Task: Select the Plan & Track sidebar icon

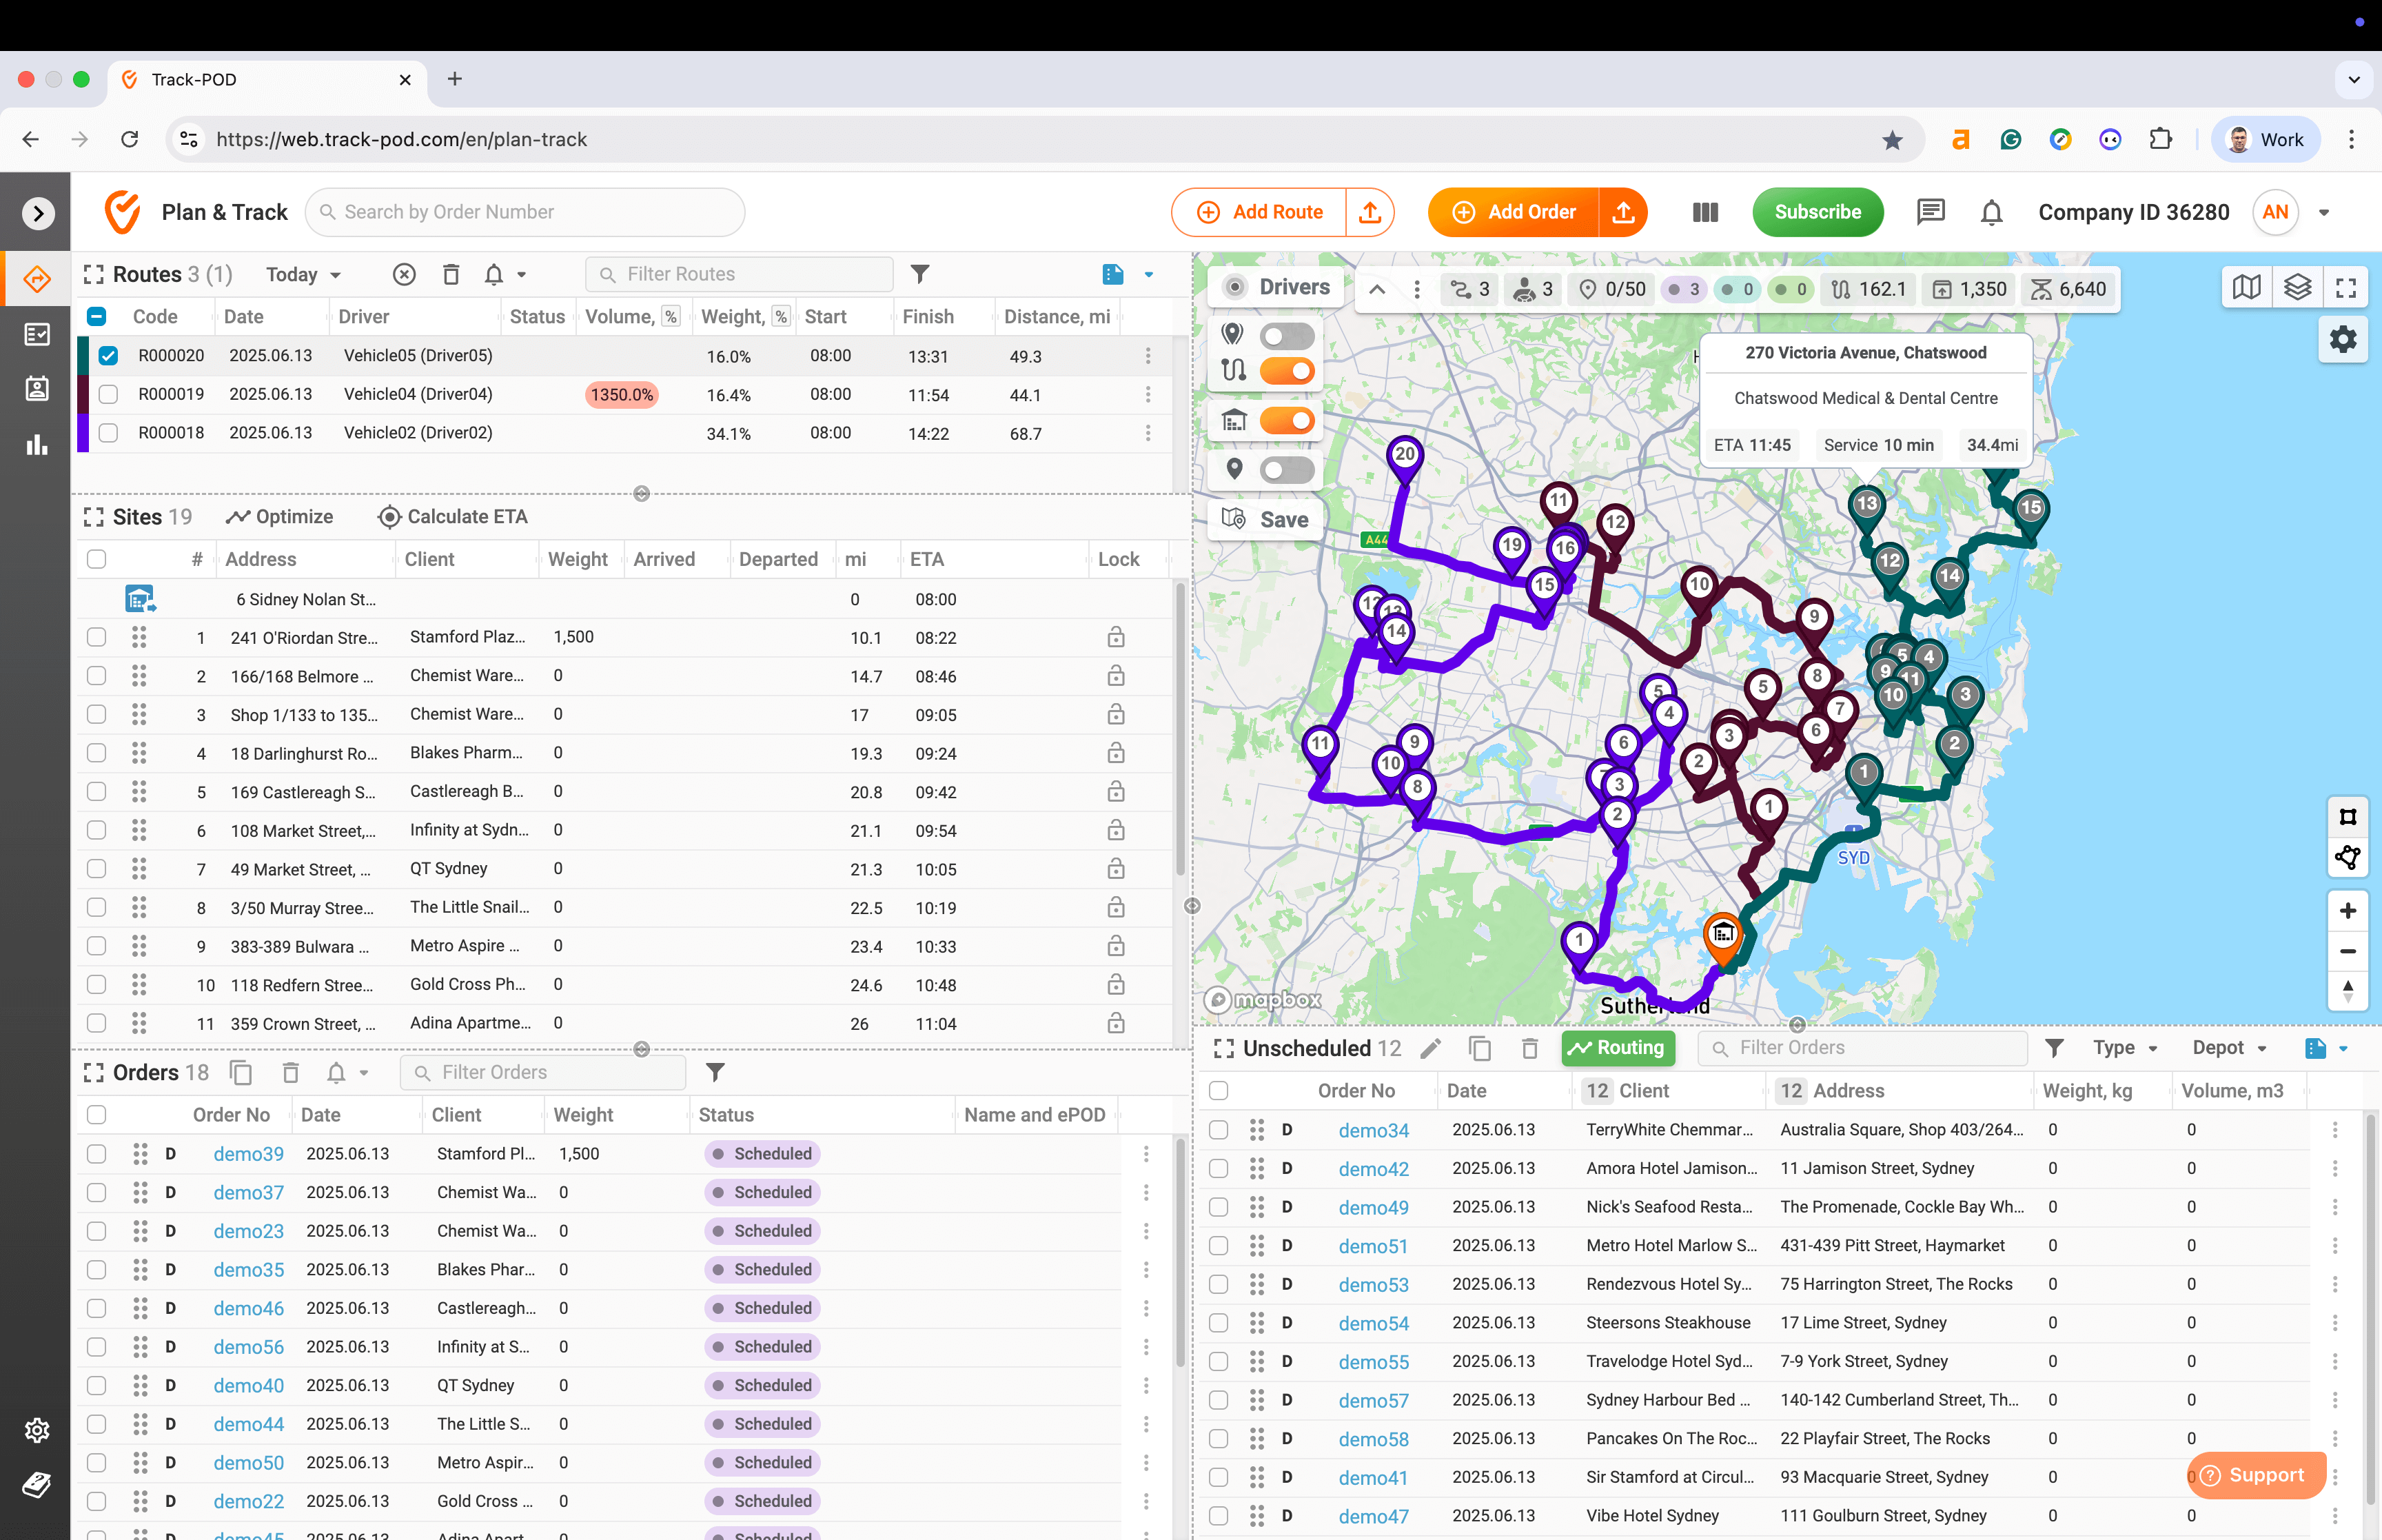Action: (36, 281)
